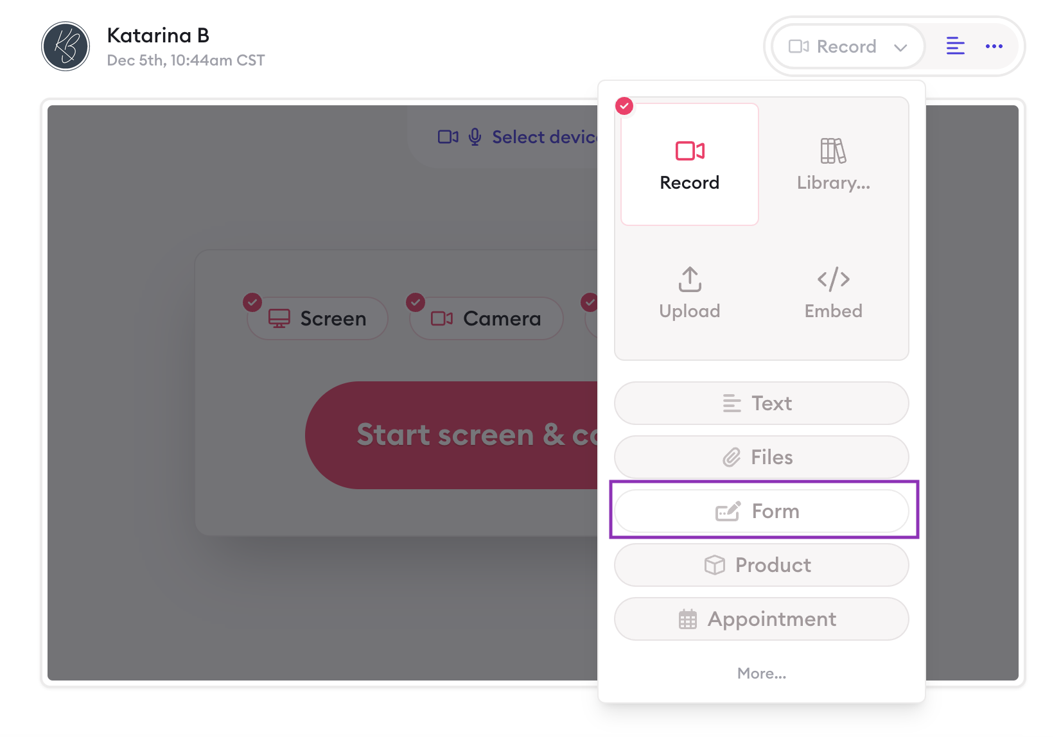Select the Embed code icon
Viewport: 1061px width, 737px height.
(833, 280)
